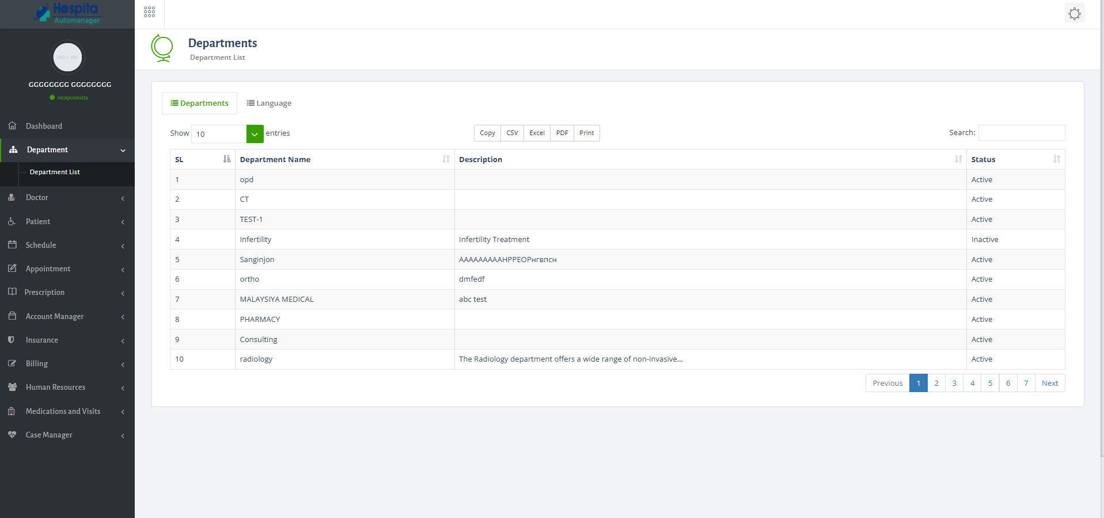Select the Departments tab
The width and height of the screenshot is (1104, 518).
199,103
